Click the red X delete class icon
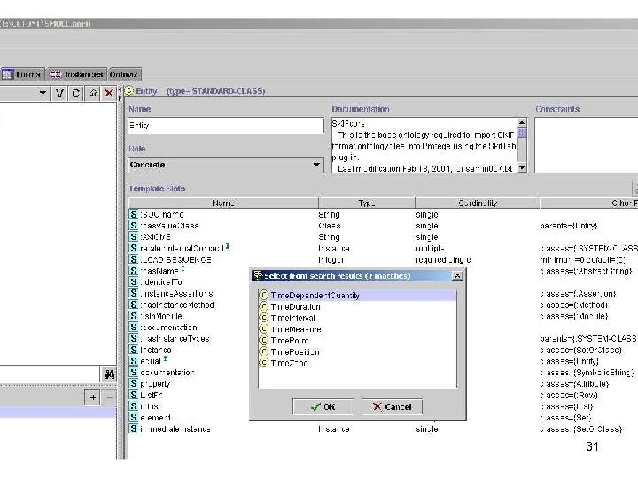 click(108, 93)
